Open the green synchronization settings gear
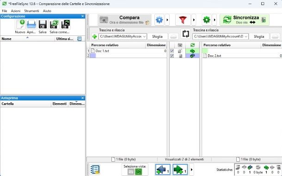This screenshot has height=176, width=282. coord(207,20)
